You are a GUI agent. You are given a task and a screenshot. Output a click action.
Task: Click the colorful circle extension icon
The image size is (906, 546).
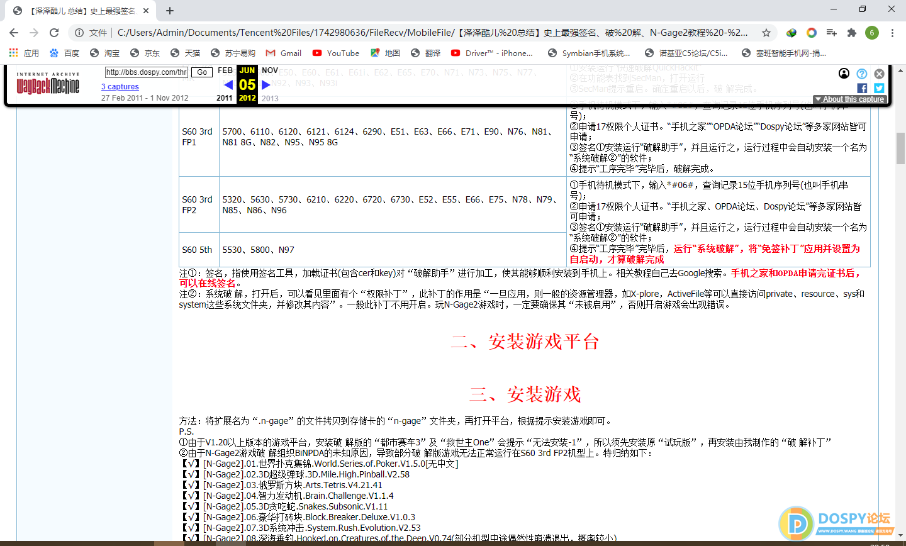[812, 33]
